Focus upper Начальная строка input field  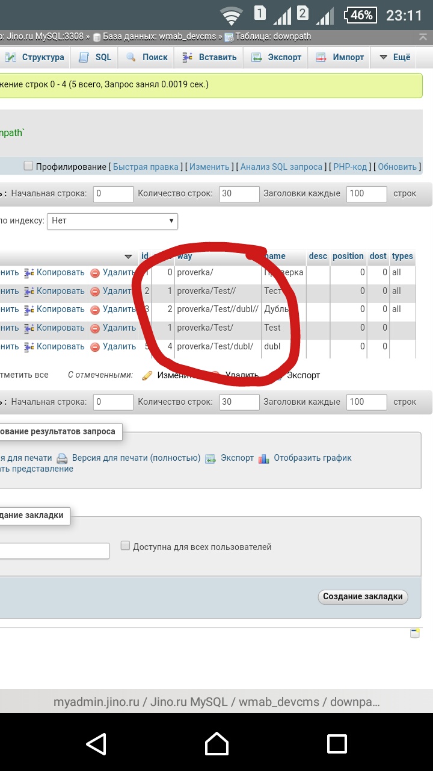113,194
